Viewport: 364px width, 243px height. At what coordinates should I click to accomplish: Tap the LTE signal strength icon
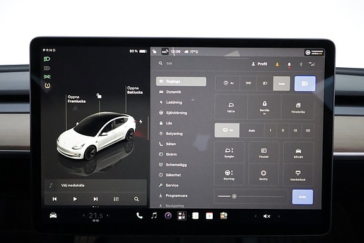click(311, 64)
